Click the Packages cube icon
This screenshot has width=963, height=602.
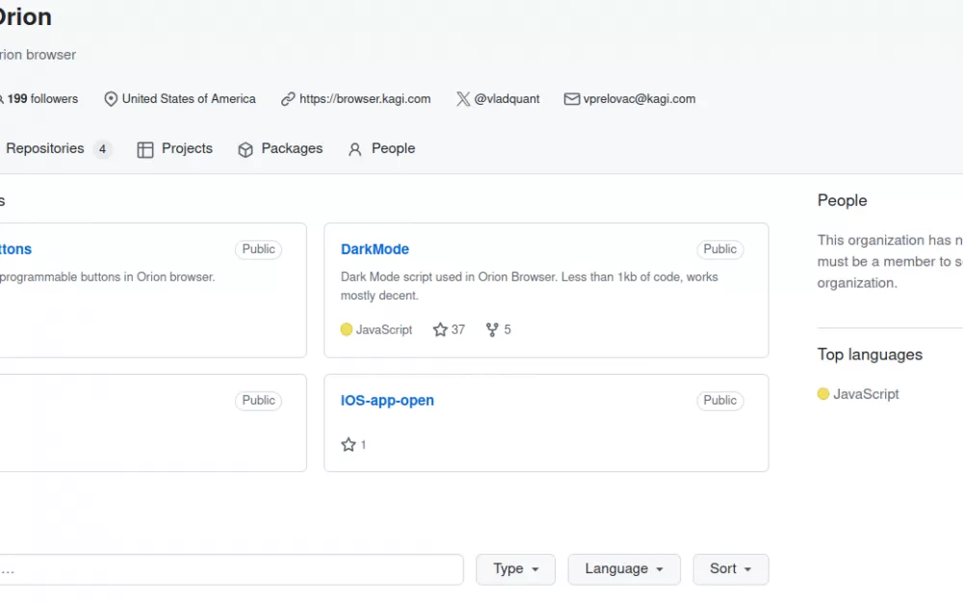246,149
